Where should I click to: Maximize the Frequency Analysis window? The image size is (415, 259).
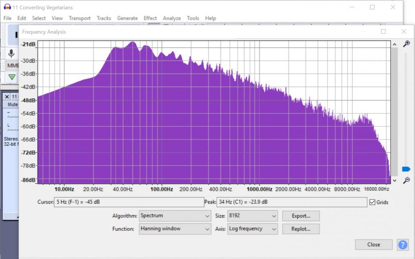[x=383, y=31]
